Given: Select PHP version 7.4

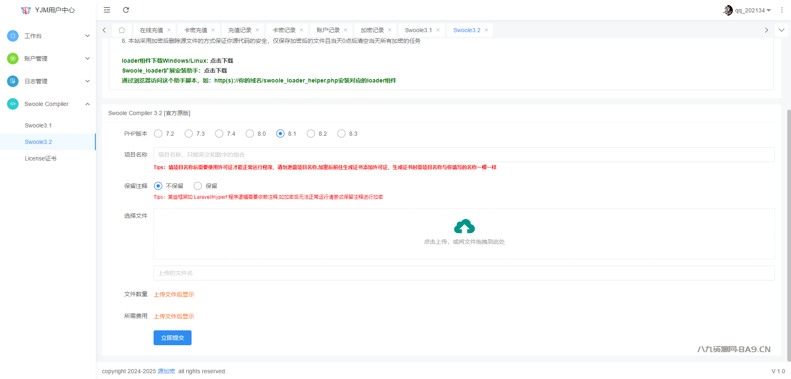Looking at the screenshot, I should [219, 134].
